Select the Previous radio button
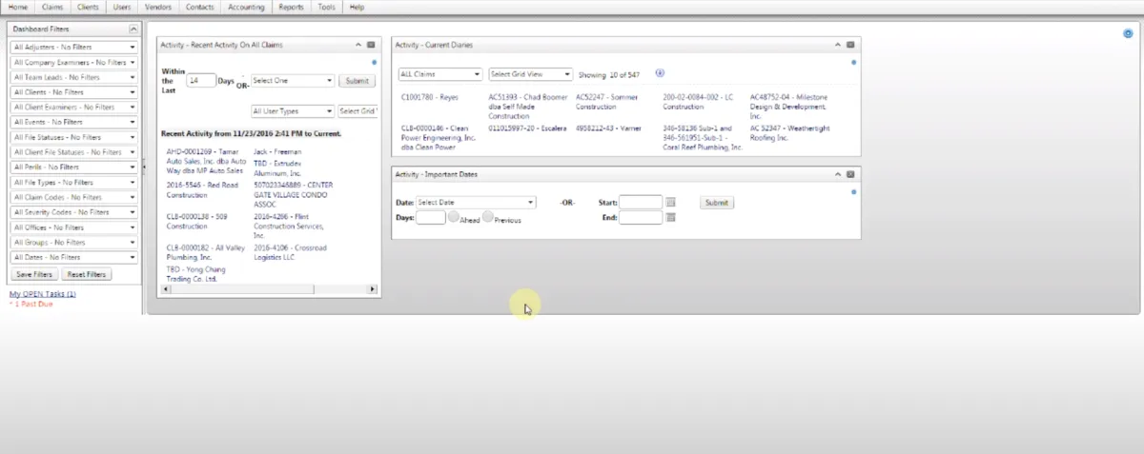 point(488,217)
